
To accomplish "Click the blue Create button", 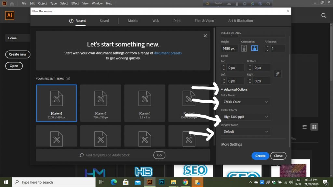I will pyautogui.click(x=260, y=156).
